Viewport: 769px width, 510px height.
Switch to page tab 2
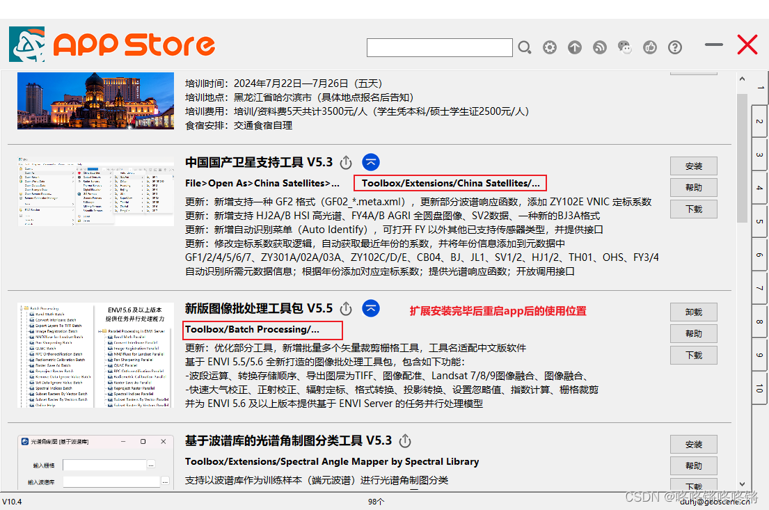760,120
